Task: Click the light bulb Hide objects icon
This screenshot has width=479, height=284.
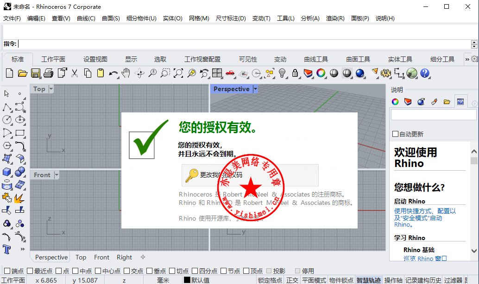Action: point(282,73)
